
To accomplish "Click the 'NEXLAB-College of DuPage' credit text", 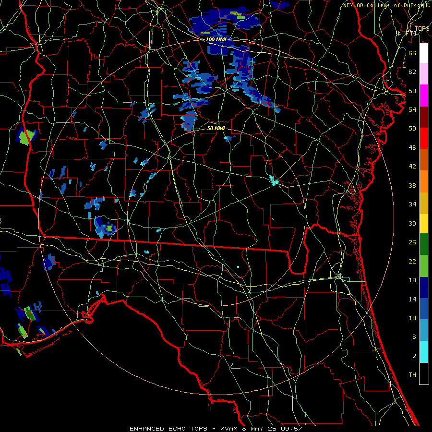I will [x=384, y=5].
